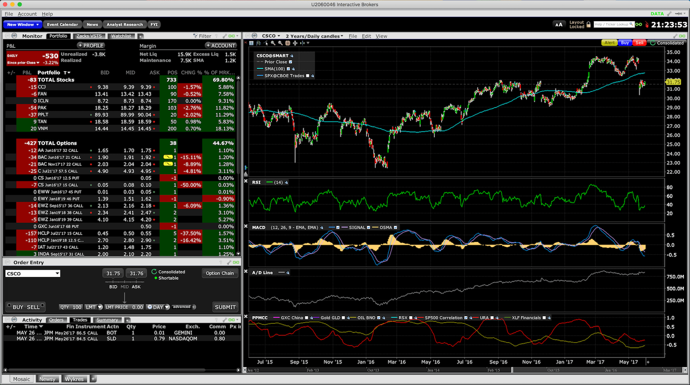Click the red paint bucket icon near clock
The height and width of the screenshot is (385, 690).
tap(647, 24)
